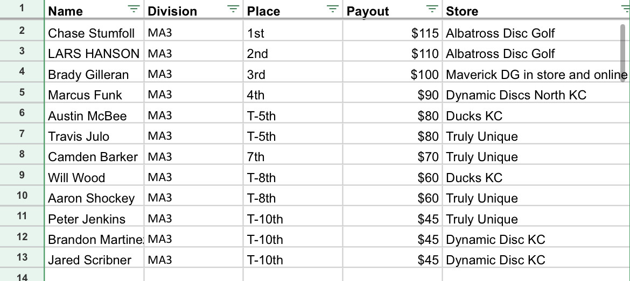Select the Chase Stumfoll name cell
This screenshot has width=630, height=281.
(x=92, y=33)
